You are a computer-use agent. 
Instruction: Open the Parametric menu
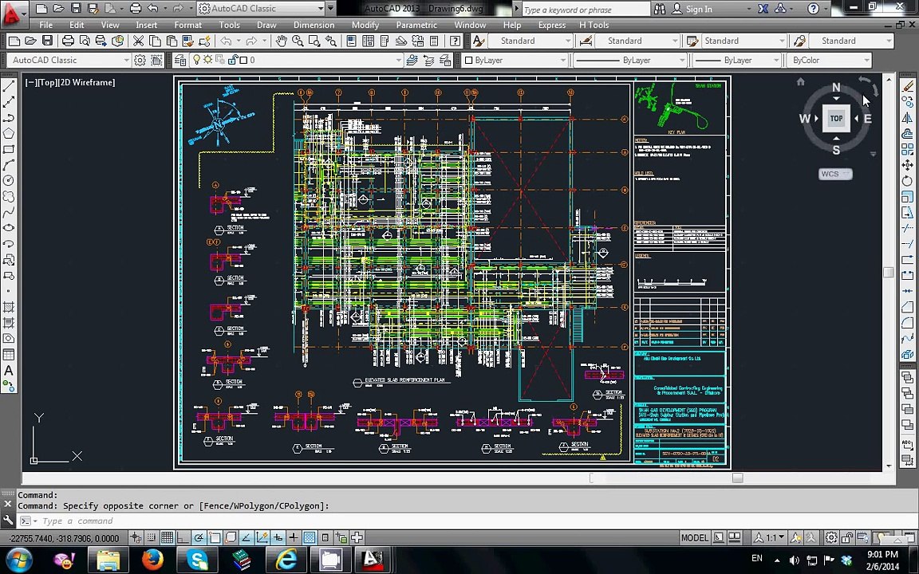click(416, 25)
